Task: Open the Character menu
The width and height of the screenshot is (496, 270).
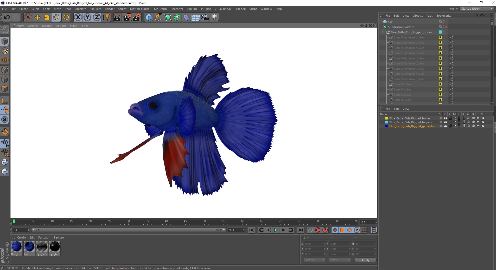Action: click(177, 9)
